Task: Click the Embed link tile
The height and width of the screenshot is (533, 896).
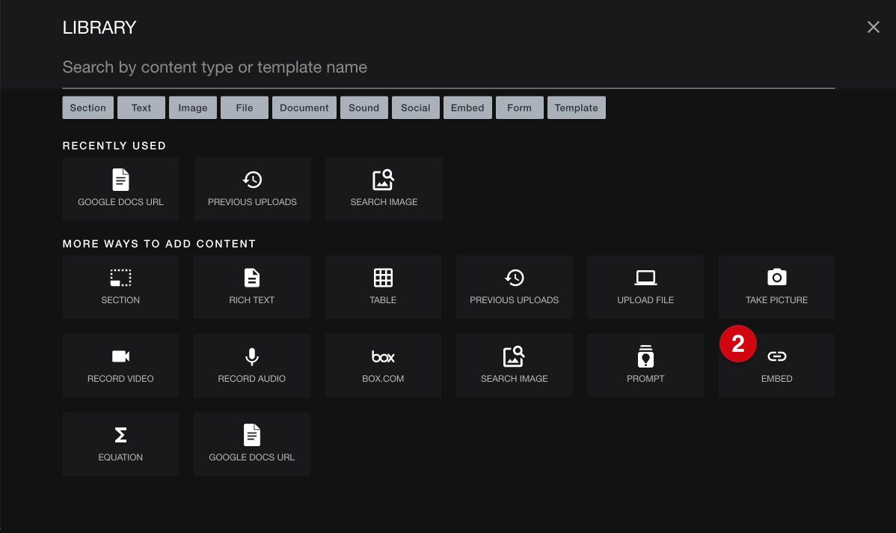Action: tap(777, 367)
